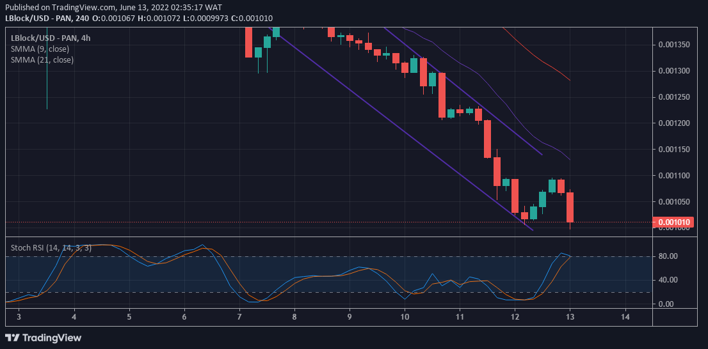The image size is (708, 349).
Task: Click the LBlock/USD - PAN, 4h chart title
Action: [51, 38]
